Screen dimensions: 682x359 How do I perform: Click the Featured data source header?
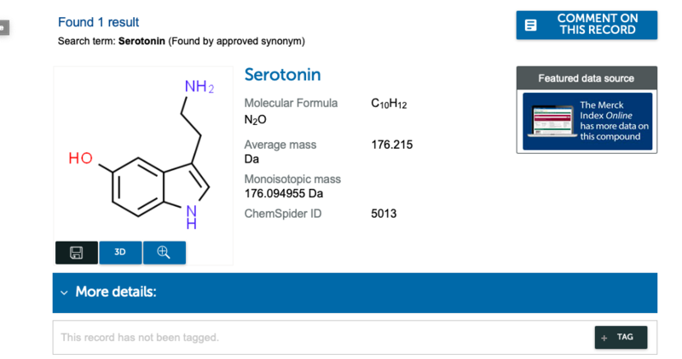coord(586,78)
